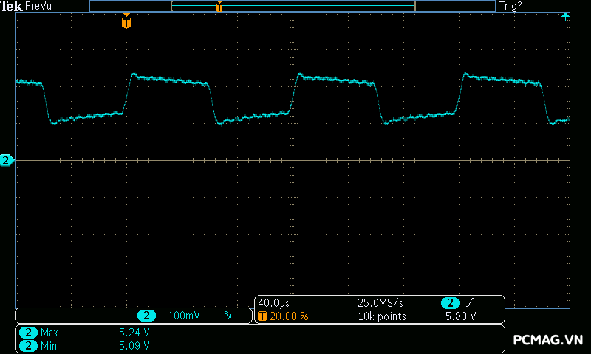Click the rising edge slope icon

(470, 303)
